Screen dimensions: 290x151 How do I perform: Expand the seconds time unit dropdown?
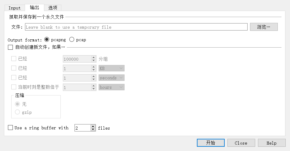pos(111,78)
